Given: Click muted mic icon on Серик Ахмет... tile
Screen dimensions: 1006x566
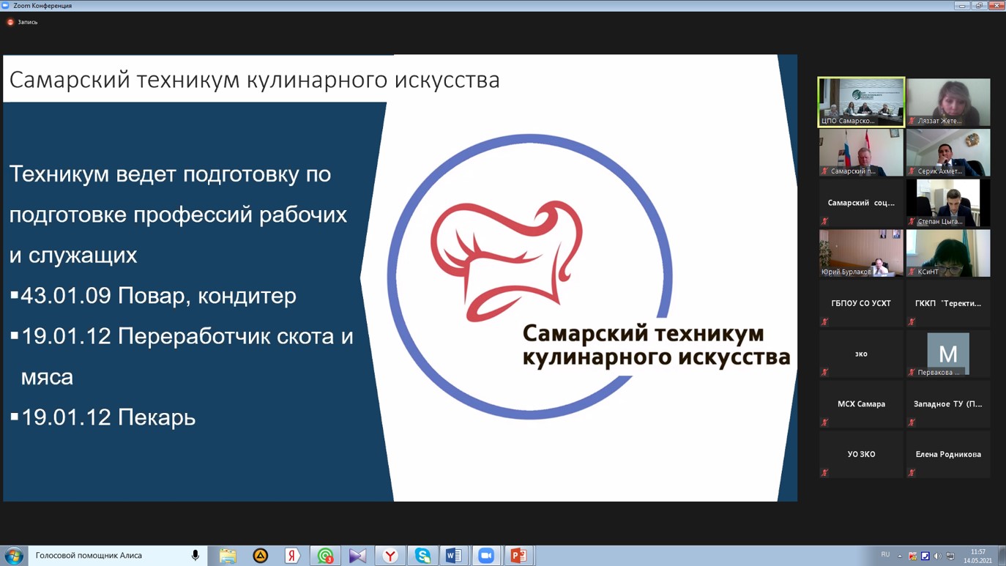Looking at the screenshot, I should [x=912, y=171].
